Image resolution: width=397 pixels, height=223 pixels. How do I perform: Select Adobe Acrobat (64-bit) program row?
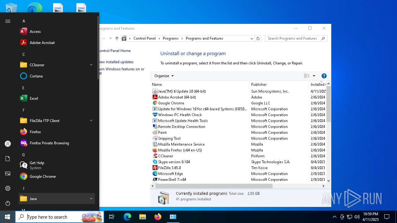(x=177, y=97)
